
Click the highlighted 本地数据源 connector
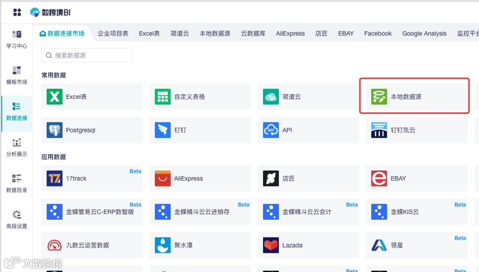coord(415,97)
